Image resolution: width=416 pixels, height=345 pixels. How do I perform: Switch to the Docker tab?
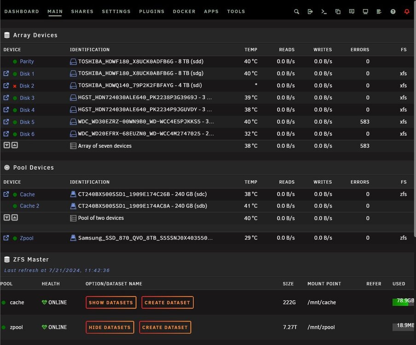[184, 11]
